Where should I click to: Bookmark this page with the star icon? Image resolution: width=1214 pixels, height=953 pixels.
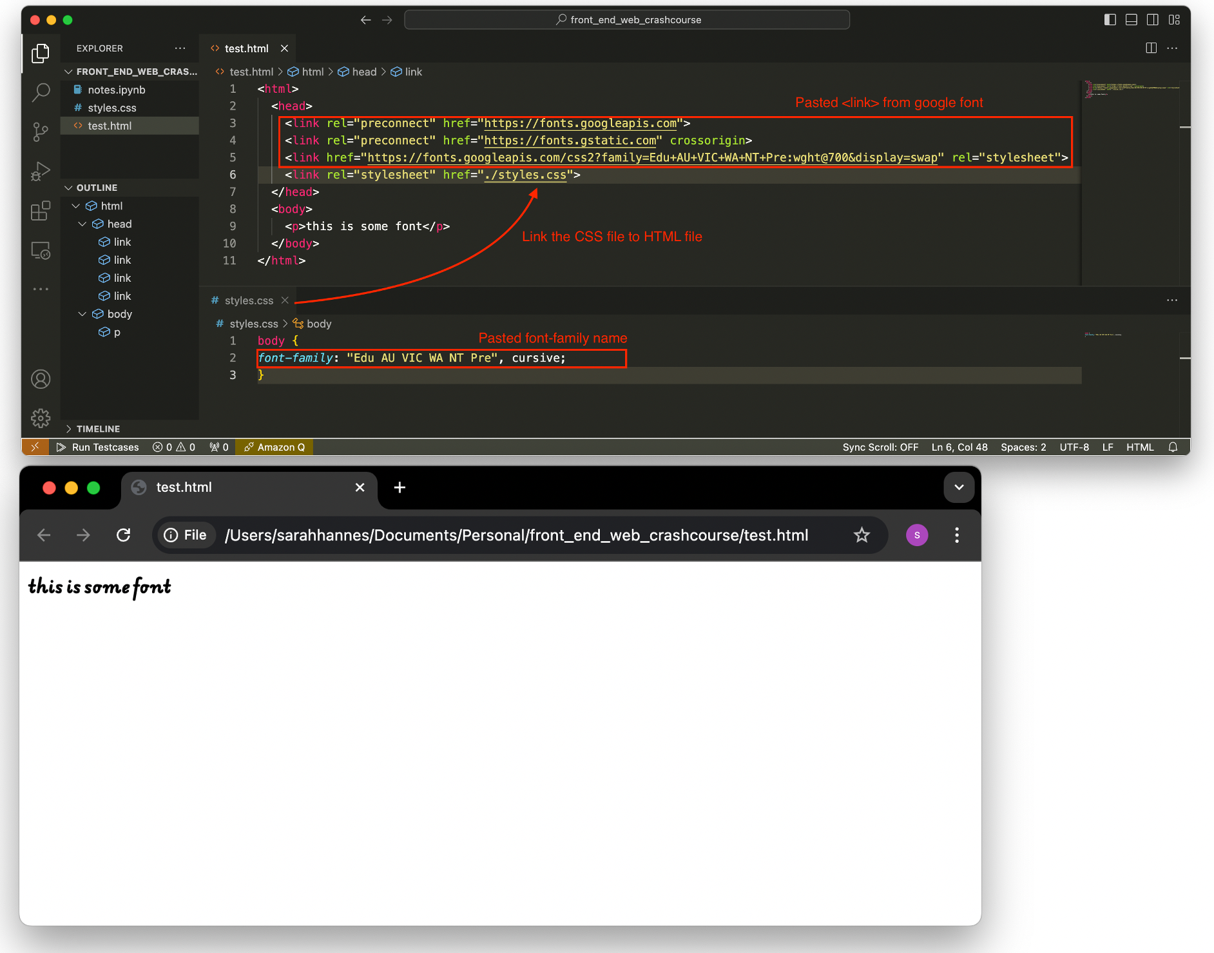862,535
